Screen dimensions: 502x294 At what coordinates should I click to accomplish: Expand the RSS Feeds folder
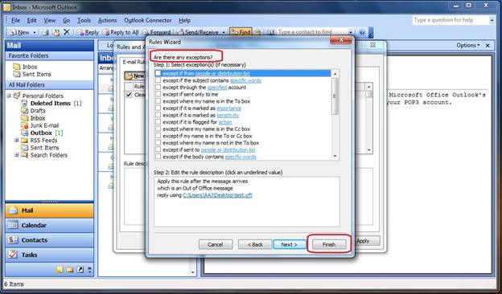click(x=16, y=141)
